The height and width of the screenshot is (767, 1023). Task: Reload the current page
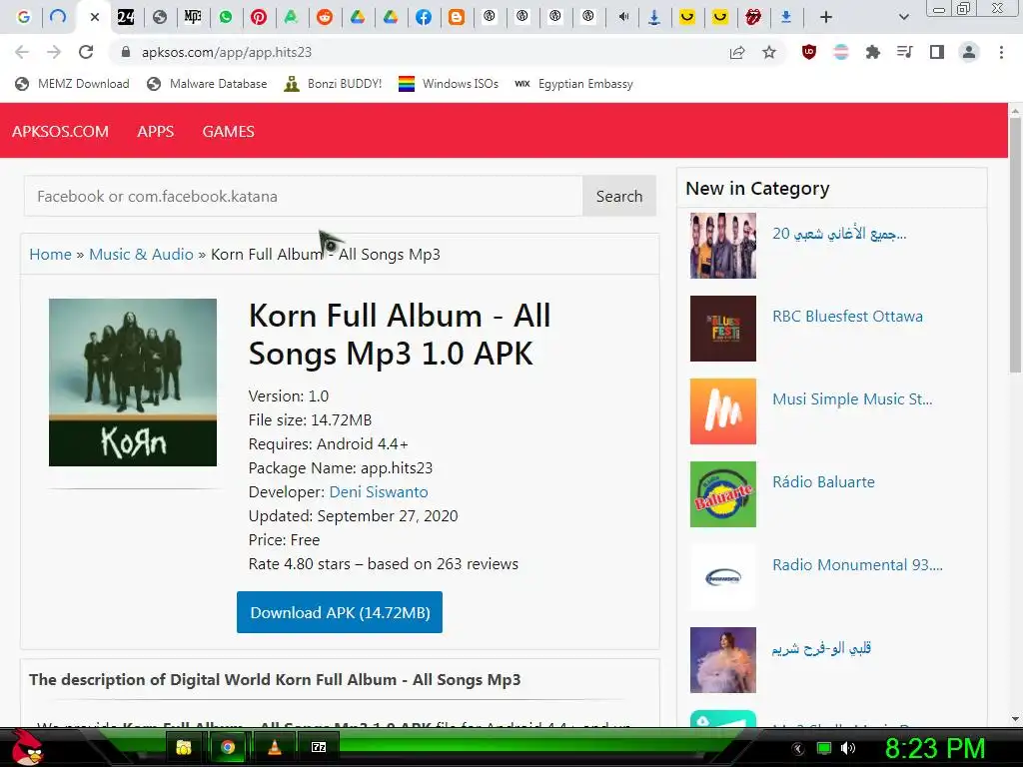86,52
